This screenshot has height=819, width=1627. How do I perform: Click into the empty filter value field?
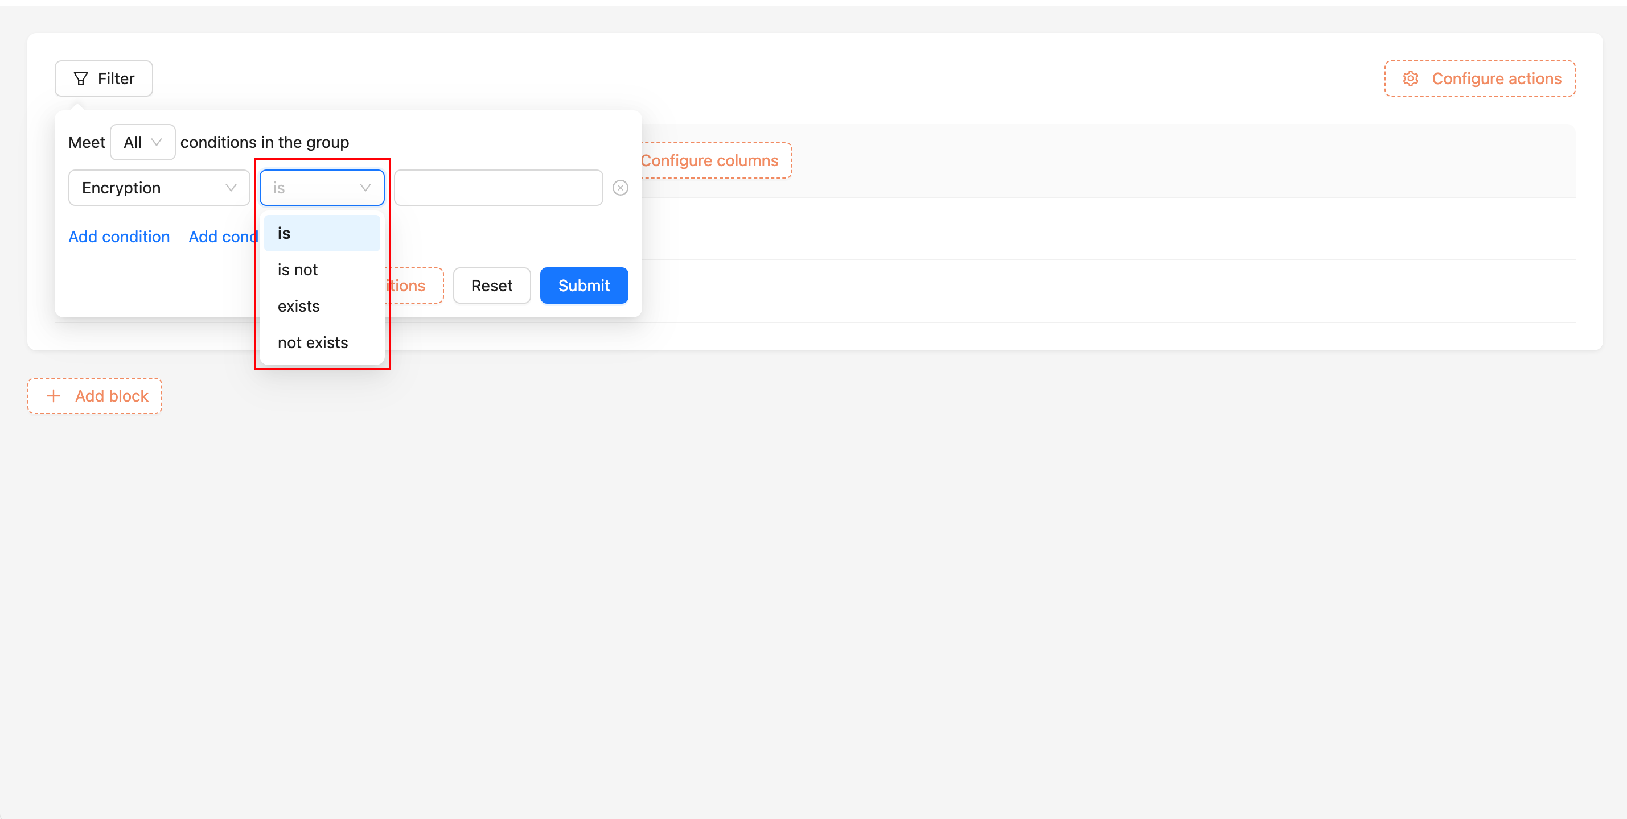pyautogui.click(x=498, y=187)
